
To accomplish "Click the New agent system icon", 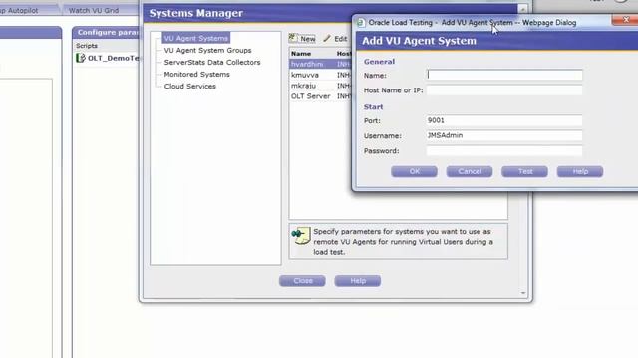I will tap(293, 38).
